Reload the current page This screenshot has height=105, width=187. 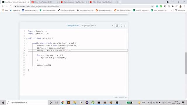point(11,6)
